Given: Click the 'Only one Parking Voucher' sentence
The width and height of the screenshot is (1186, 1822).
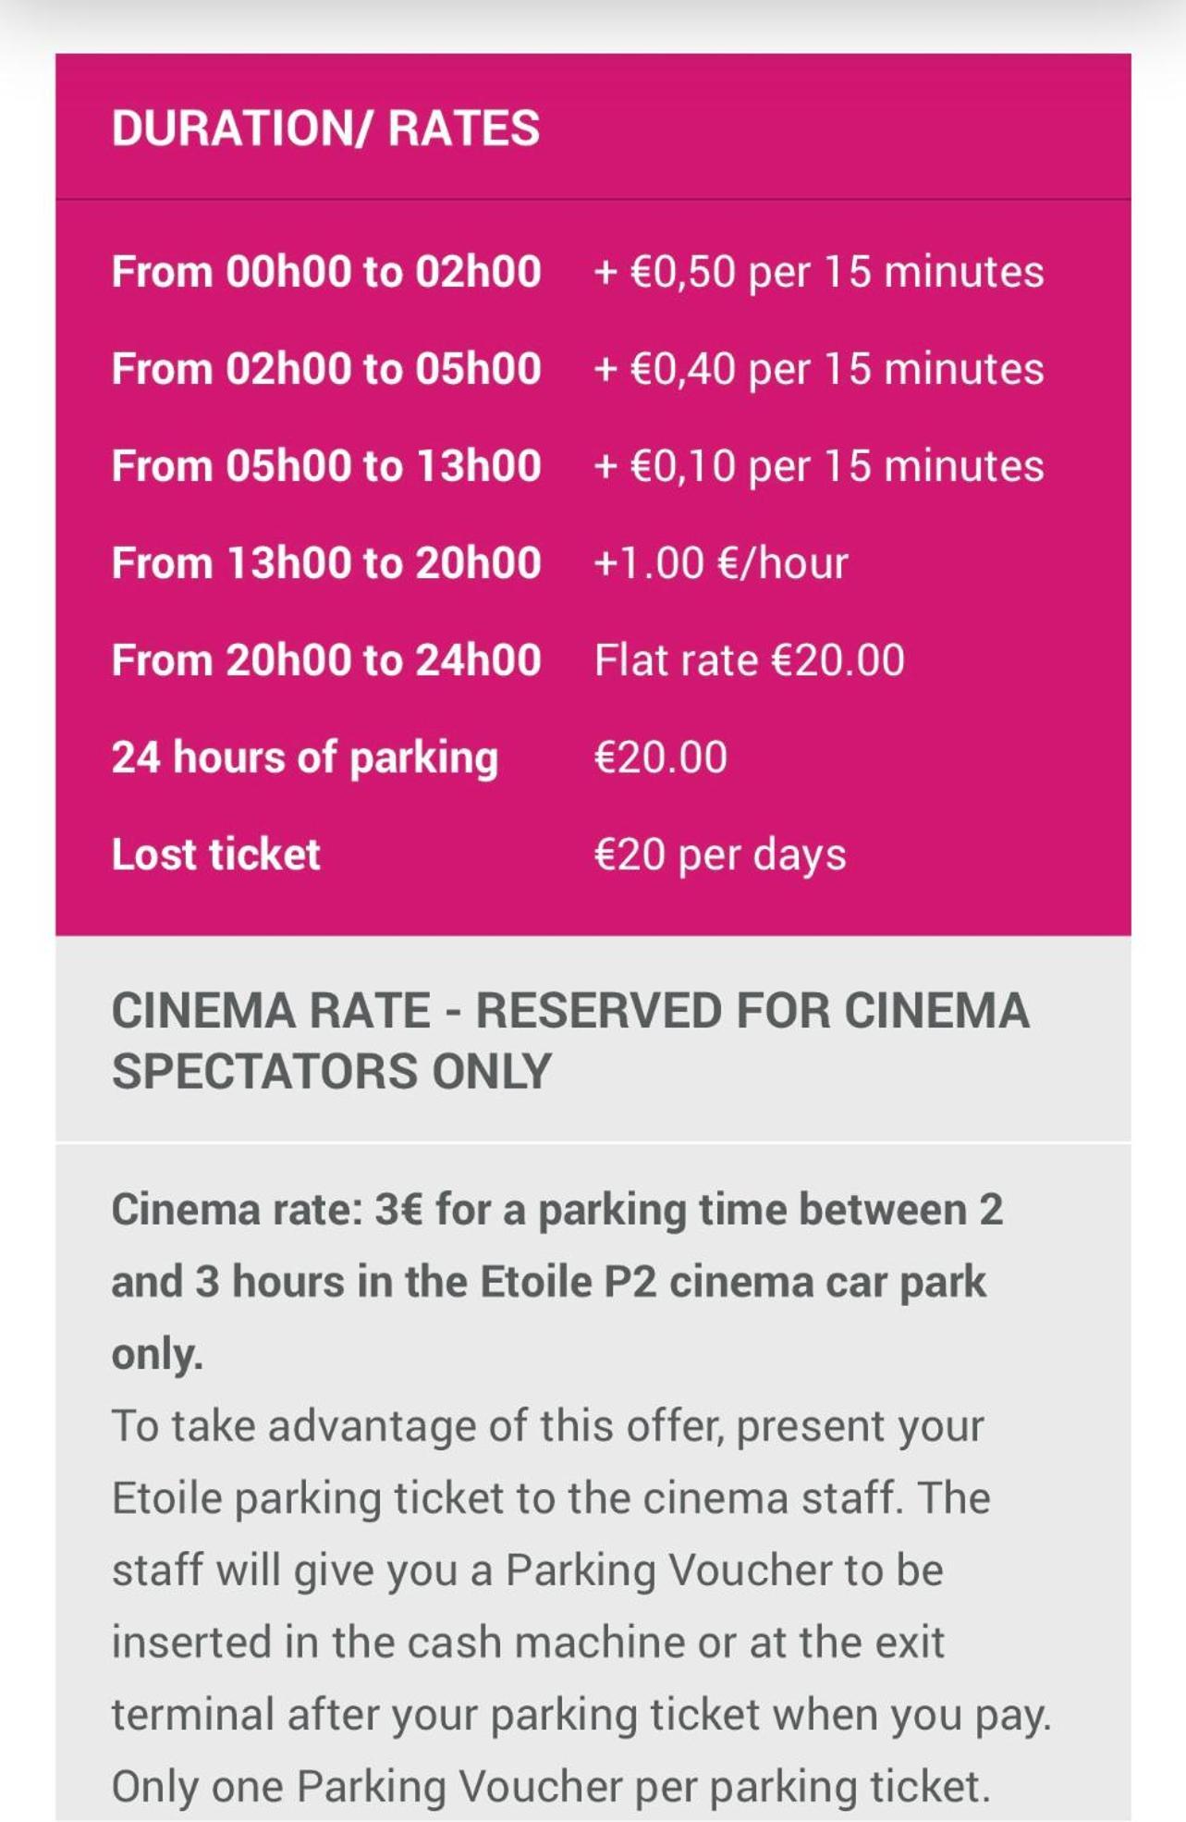Looking at the screenshot, I should pyautogui.click(x=551, y=1786).
